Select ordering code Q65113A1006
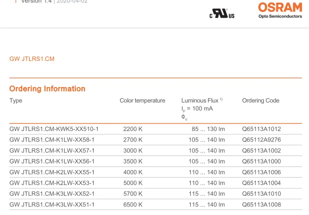The width and height of the screenshot is (309, 215). pos(261,172)
